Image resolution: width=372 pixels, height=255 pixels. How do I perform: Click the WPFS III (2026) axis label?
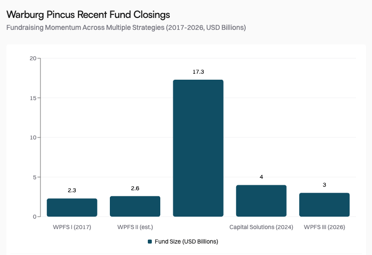tap(324, 227)
